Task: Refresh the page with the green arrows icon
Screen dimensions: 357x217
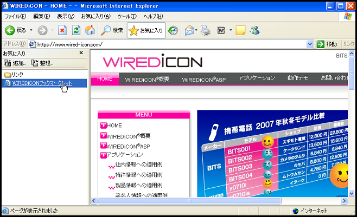Action: point(76,30)
